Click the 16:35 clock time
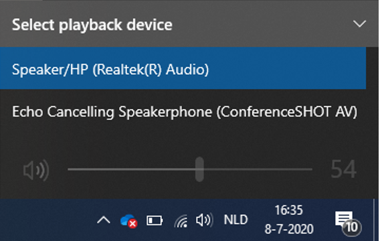The height and width of the screenshot is (241, 380). coord(288,210)
